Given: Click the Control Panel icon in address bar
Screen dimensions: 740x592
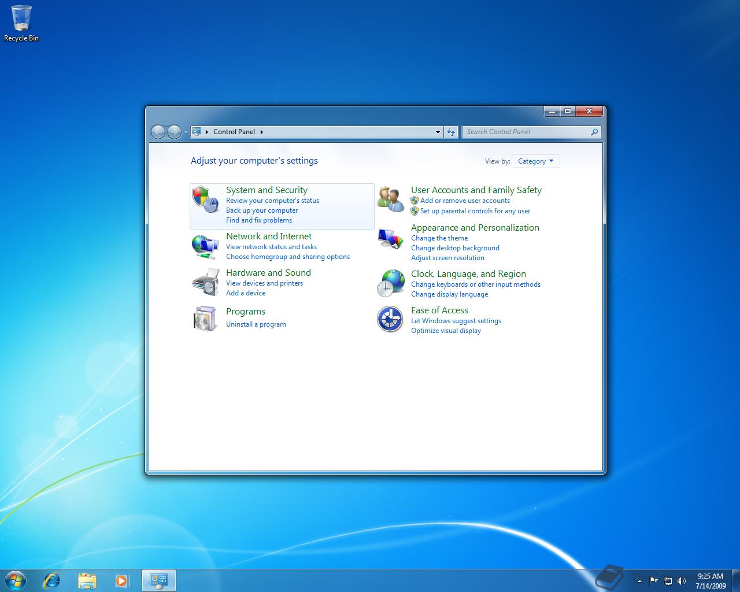Looking at the screenshot, I should [x=197, y=131].
